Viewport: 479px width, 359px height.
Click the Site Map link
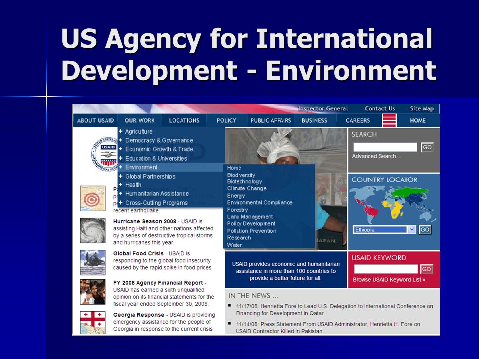coord(422,108)
